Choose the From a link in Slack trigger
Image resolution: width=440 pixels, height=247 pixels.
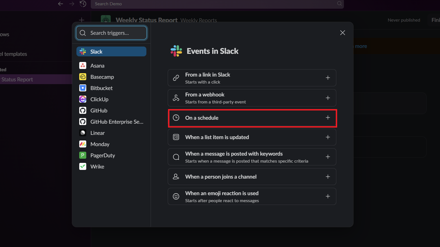tap(252, 78)
